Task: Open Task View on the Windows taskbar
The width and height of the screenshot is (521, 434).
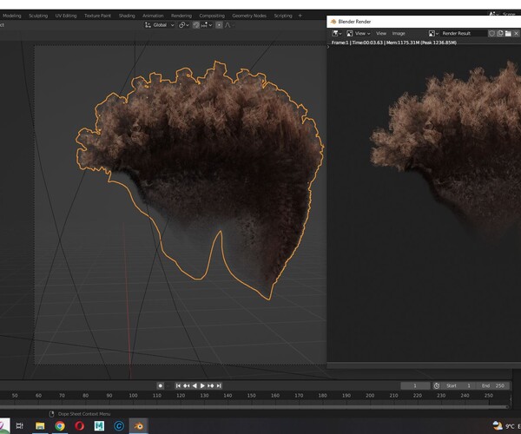Action: (20, 425)
